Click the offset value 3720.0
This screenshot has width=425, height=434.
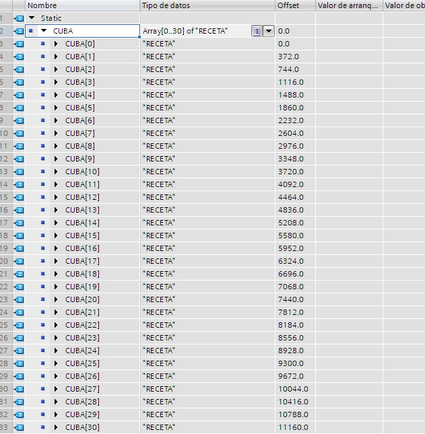pyautogui.click(x=291, y=172)
